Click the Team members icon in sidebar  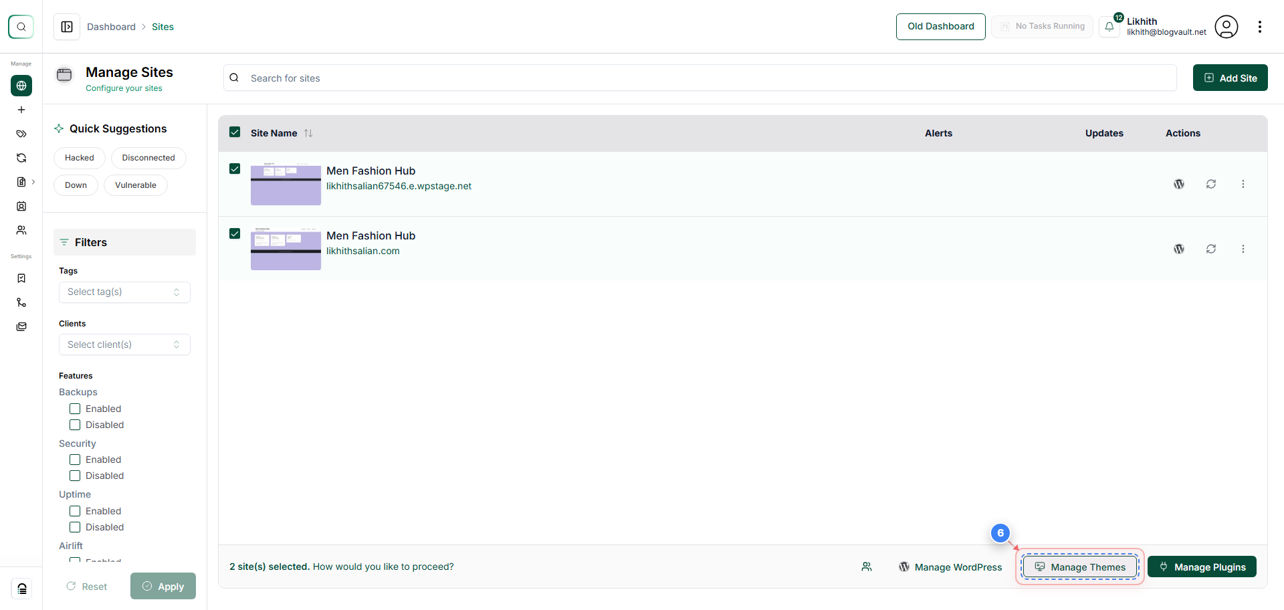tap(21, 230)
